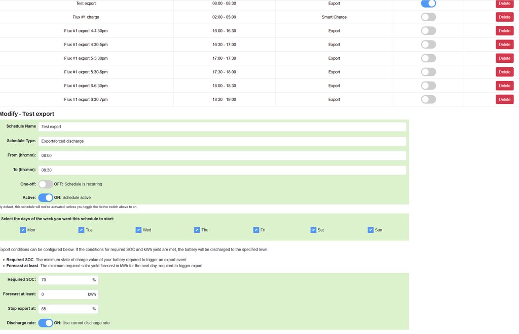The height and width of the screenshot is (334, 519).
Task: Enable the Flux #1 charge schedule toggle
Action: (x=428, y=17)
